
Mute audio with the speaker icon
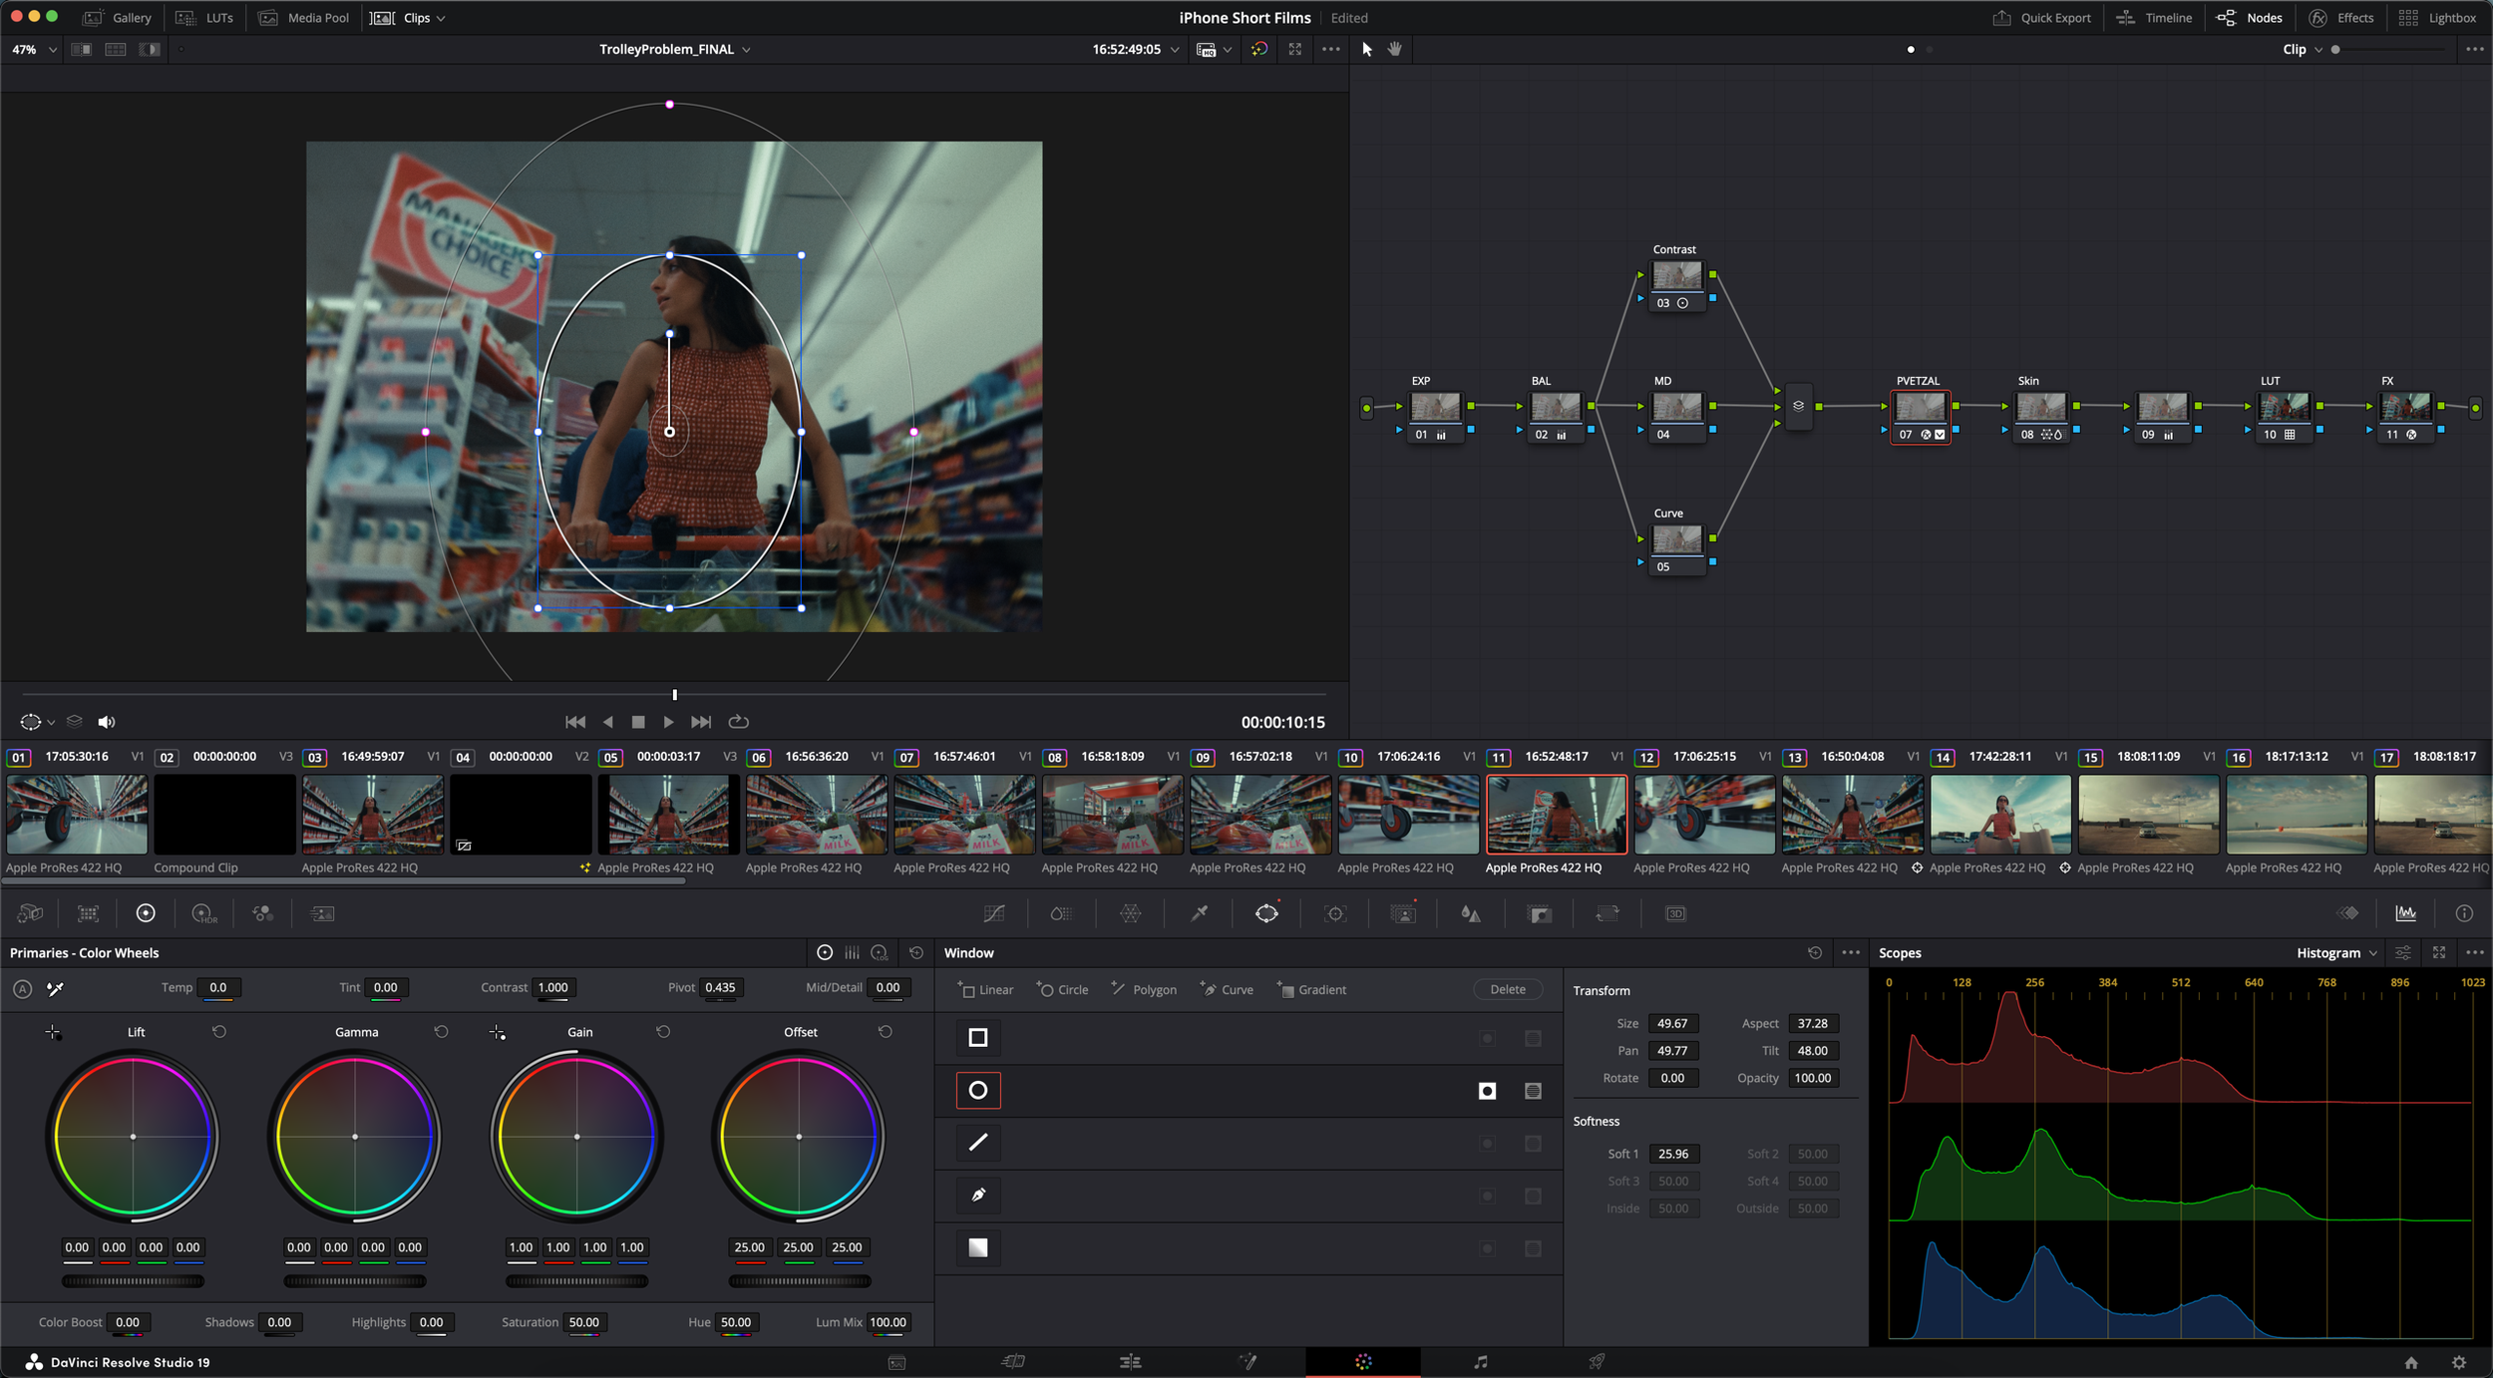pyautogui.click(x=107, y=722)
